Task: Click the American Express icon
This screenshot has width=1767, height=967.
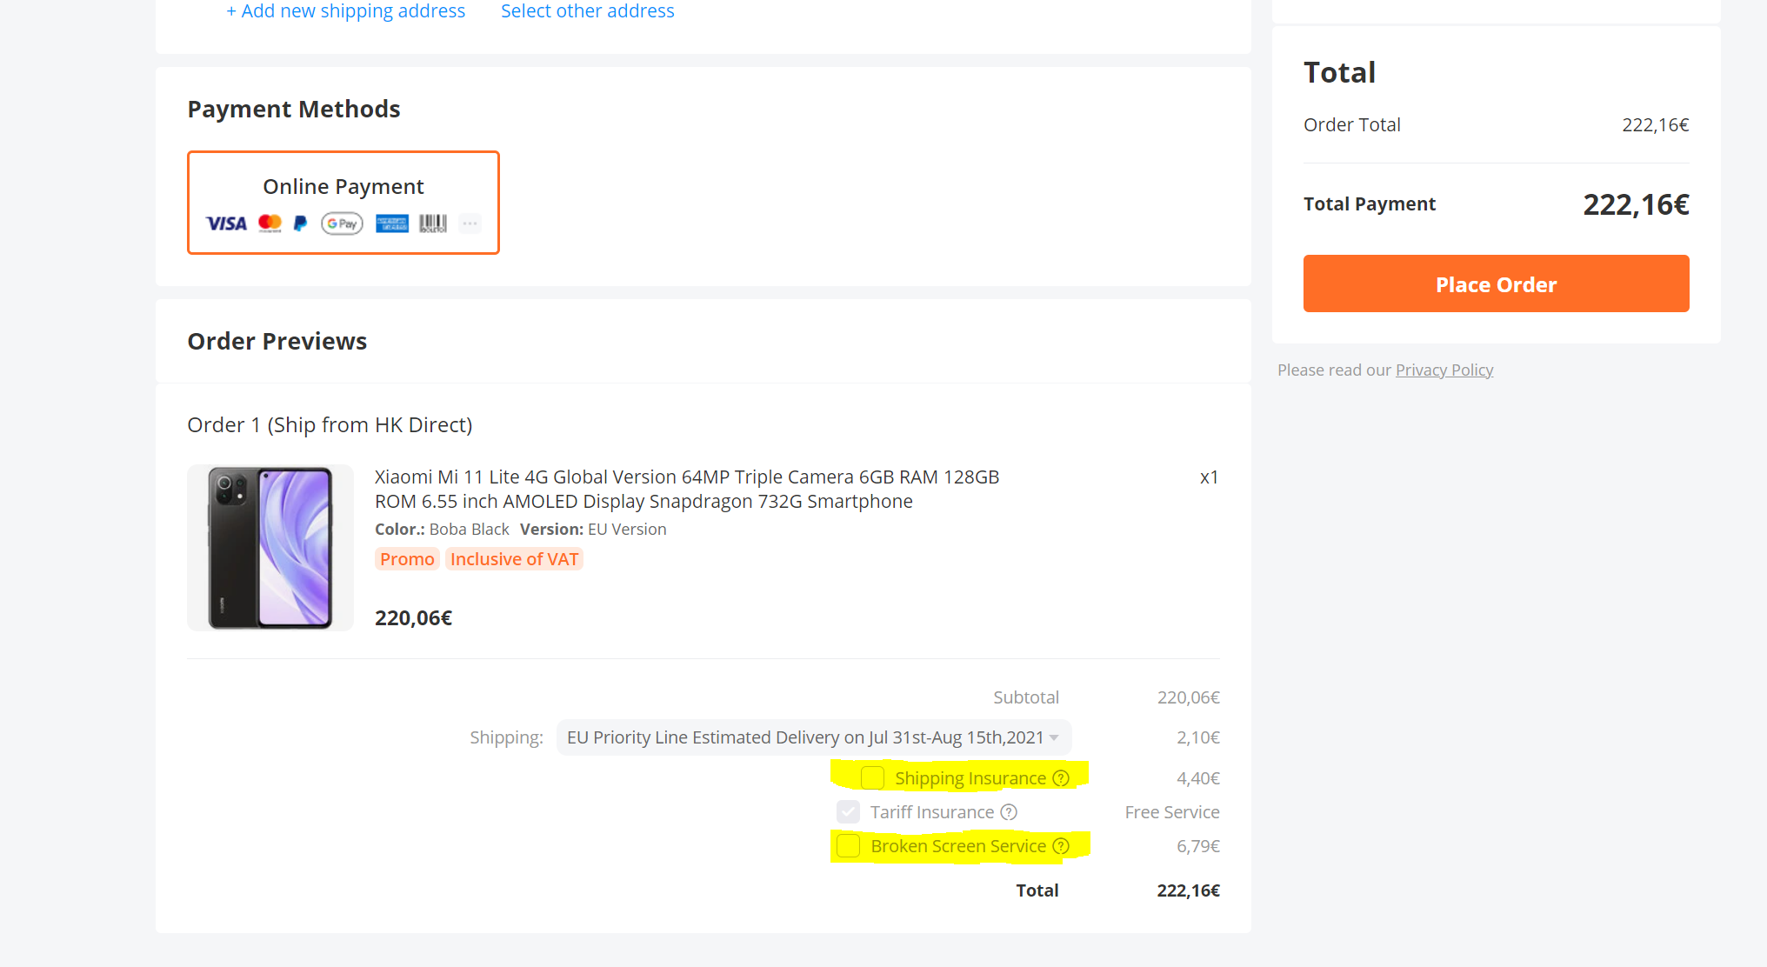Action: point(392,223)
